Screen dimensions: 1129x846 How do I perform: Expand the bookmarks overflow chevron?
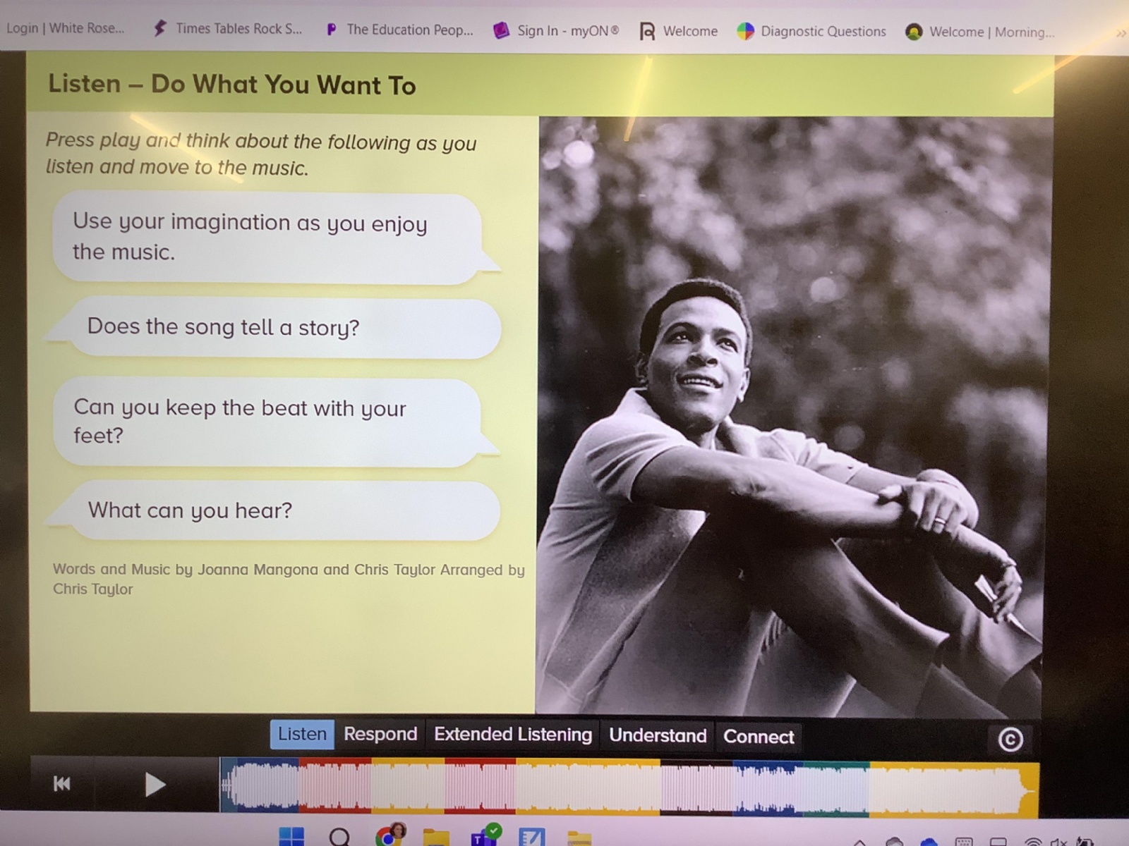click(x=1121, y=33)
